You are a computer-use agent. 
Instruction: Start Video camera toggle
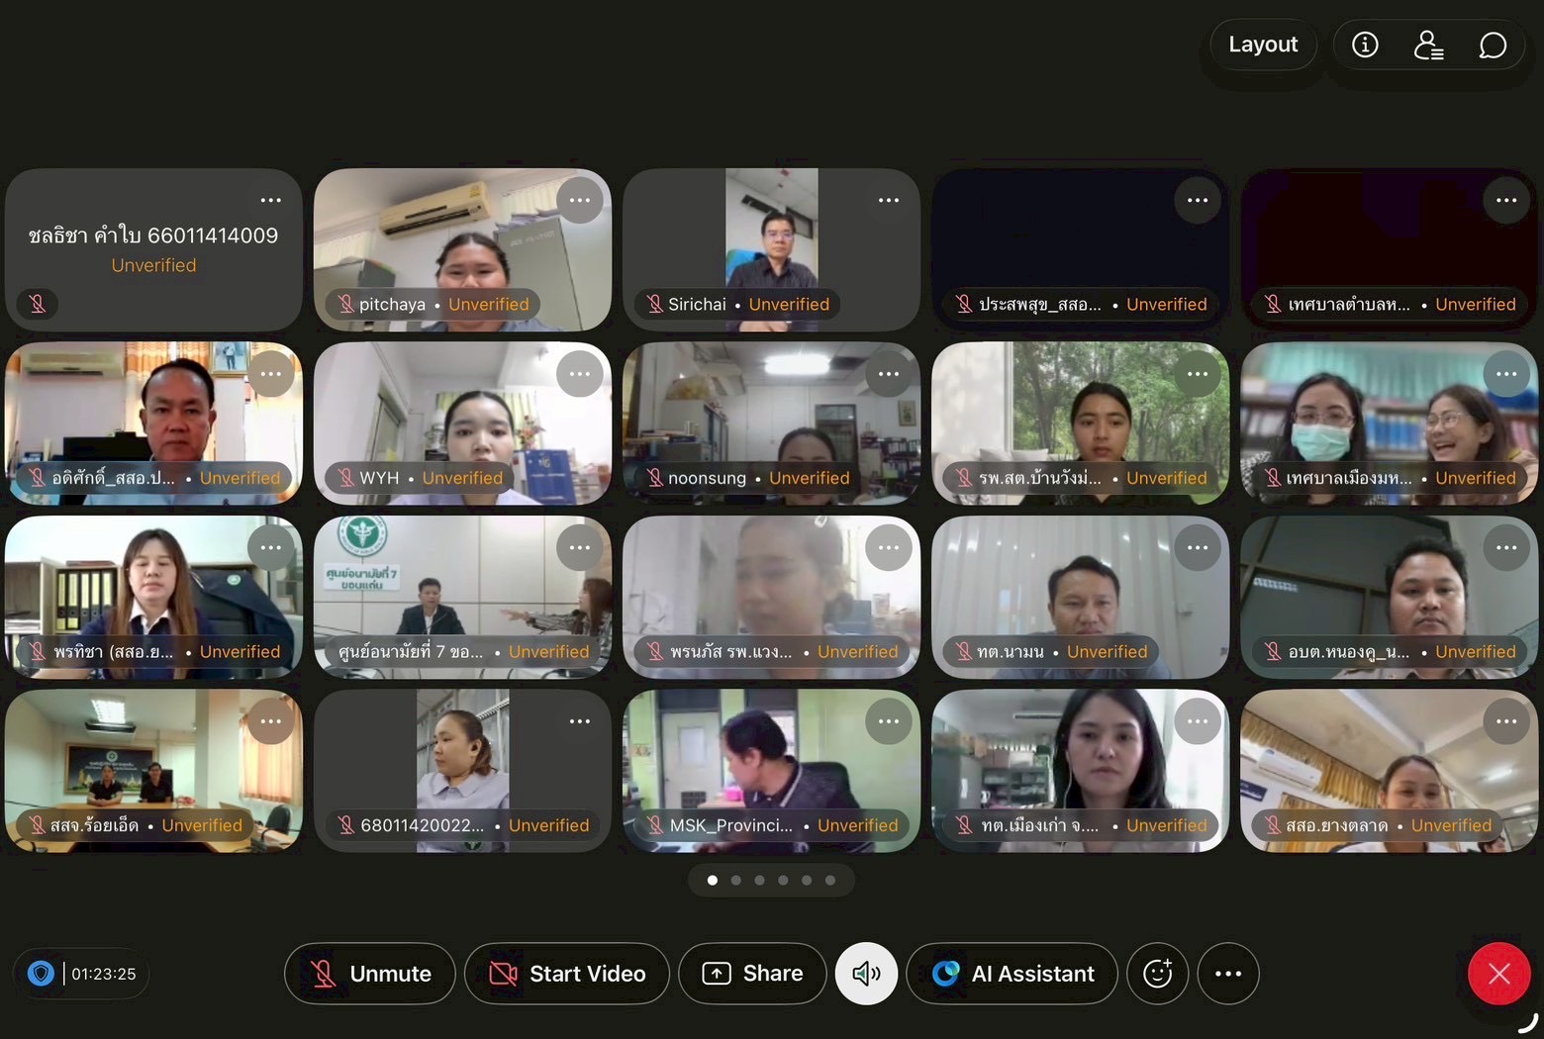(567, 974)
